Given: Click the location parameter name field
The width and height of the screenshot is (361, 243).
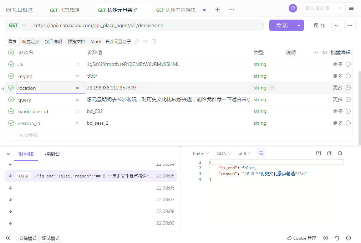Looking at the screenshot, I should click(50, 88).
